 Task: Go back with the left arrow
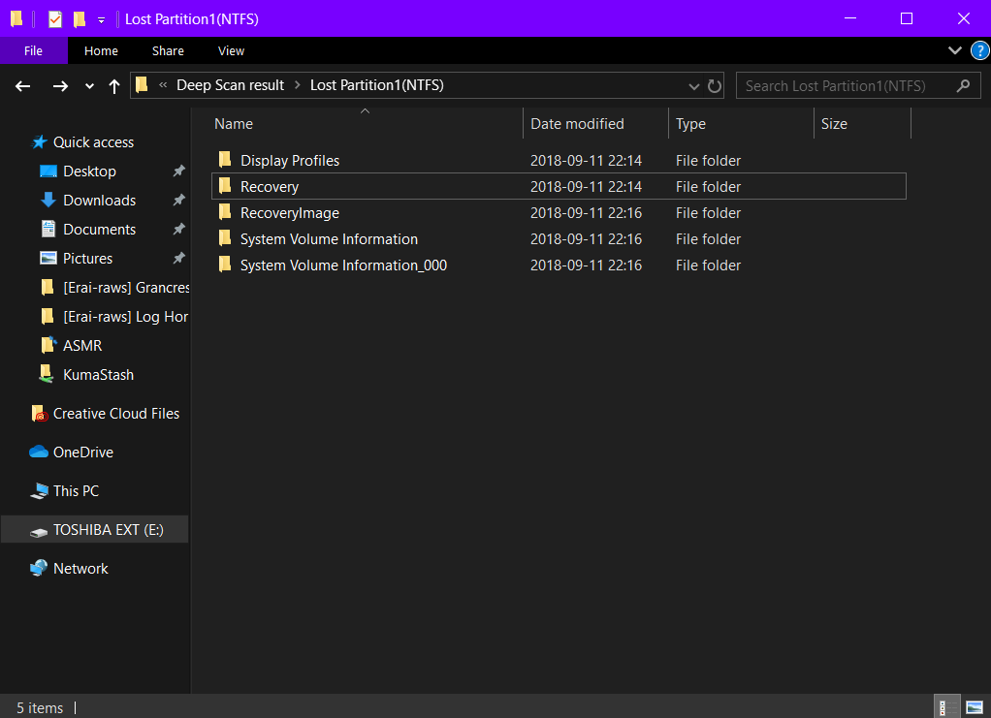[x=22, y=86]
